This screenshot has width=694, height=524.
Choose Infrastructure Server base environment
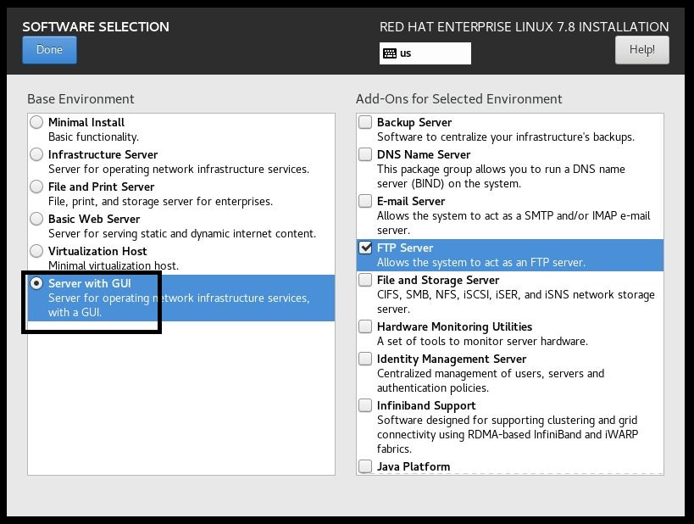click(x=36, y=154)
